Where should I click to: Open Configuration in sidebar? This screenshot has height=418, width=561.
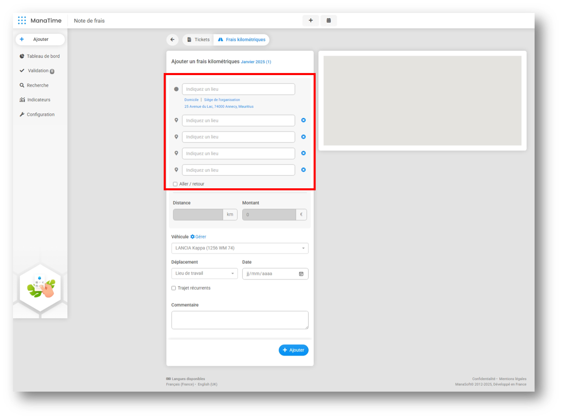[37, 114]
